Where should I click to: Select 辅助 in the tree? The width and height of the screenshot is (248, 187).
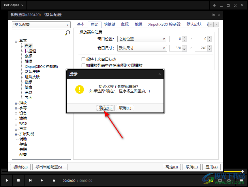23,139
